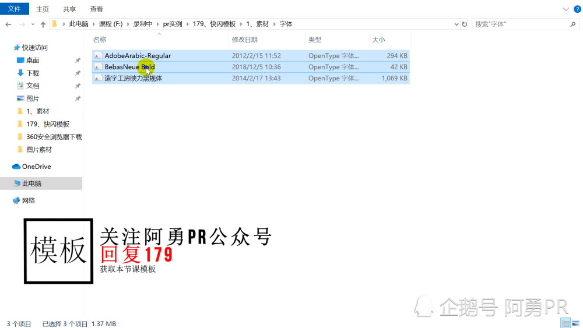Switch to large icons view in status bar

[x=575, y=323]
